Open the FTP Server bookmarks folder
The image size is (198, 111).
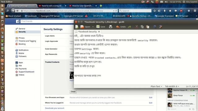pyautogui.click(x=182, y=16)
